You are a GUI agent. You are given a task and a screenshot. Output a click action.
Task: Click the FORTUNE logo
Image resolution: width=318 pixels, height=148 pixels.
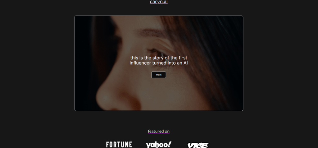click(x=119, y=145)
